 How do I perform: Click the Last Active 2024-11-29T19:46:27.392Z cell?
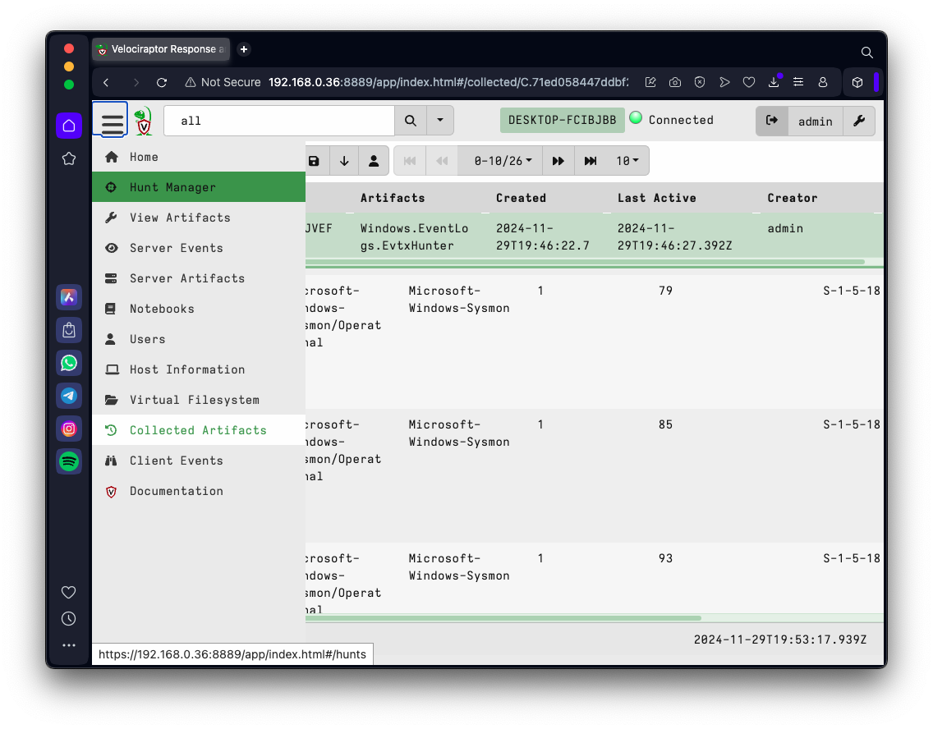[x=675, y=236]
